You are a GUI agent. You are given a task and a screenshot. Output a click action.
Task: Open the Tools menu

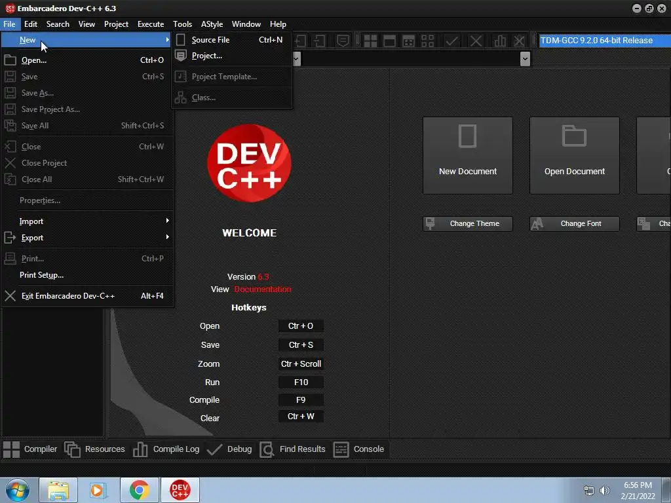pyautogui.click(x=182, y=24)
